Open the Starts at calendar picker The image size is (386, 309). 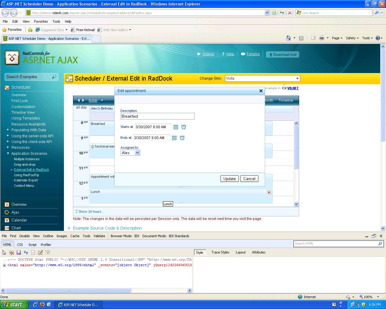176,127
